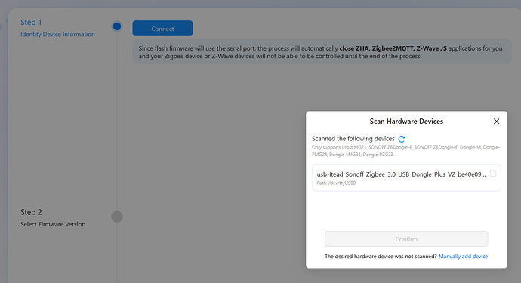The image size is (521, 283).
Task: Click the disabled Confirm button
Action: point(406,239)
